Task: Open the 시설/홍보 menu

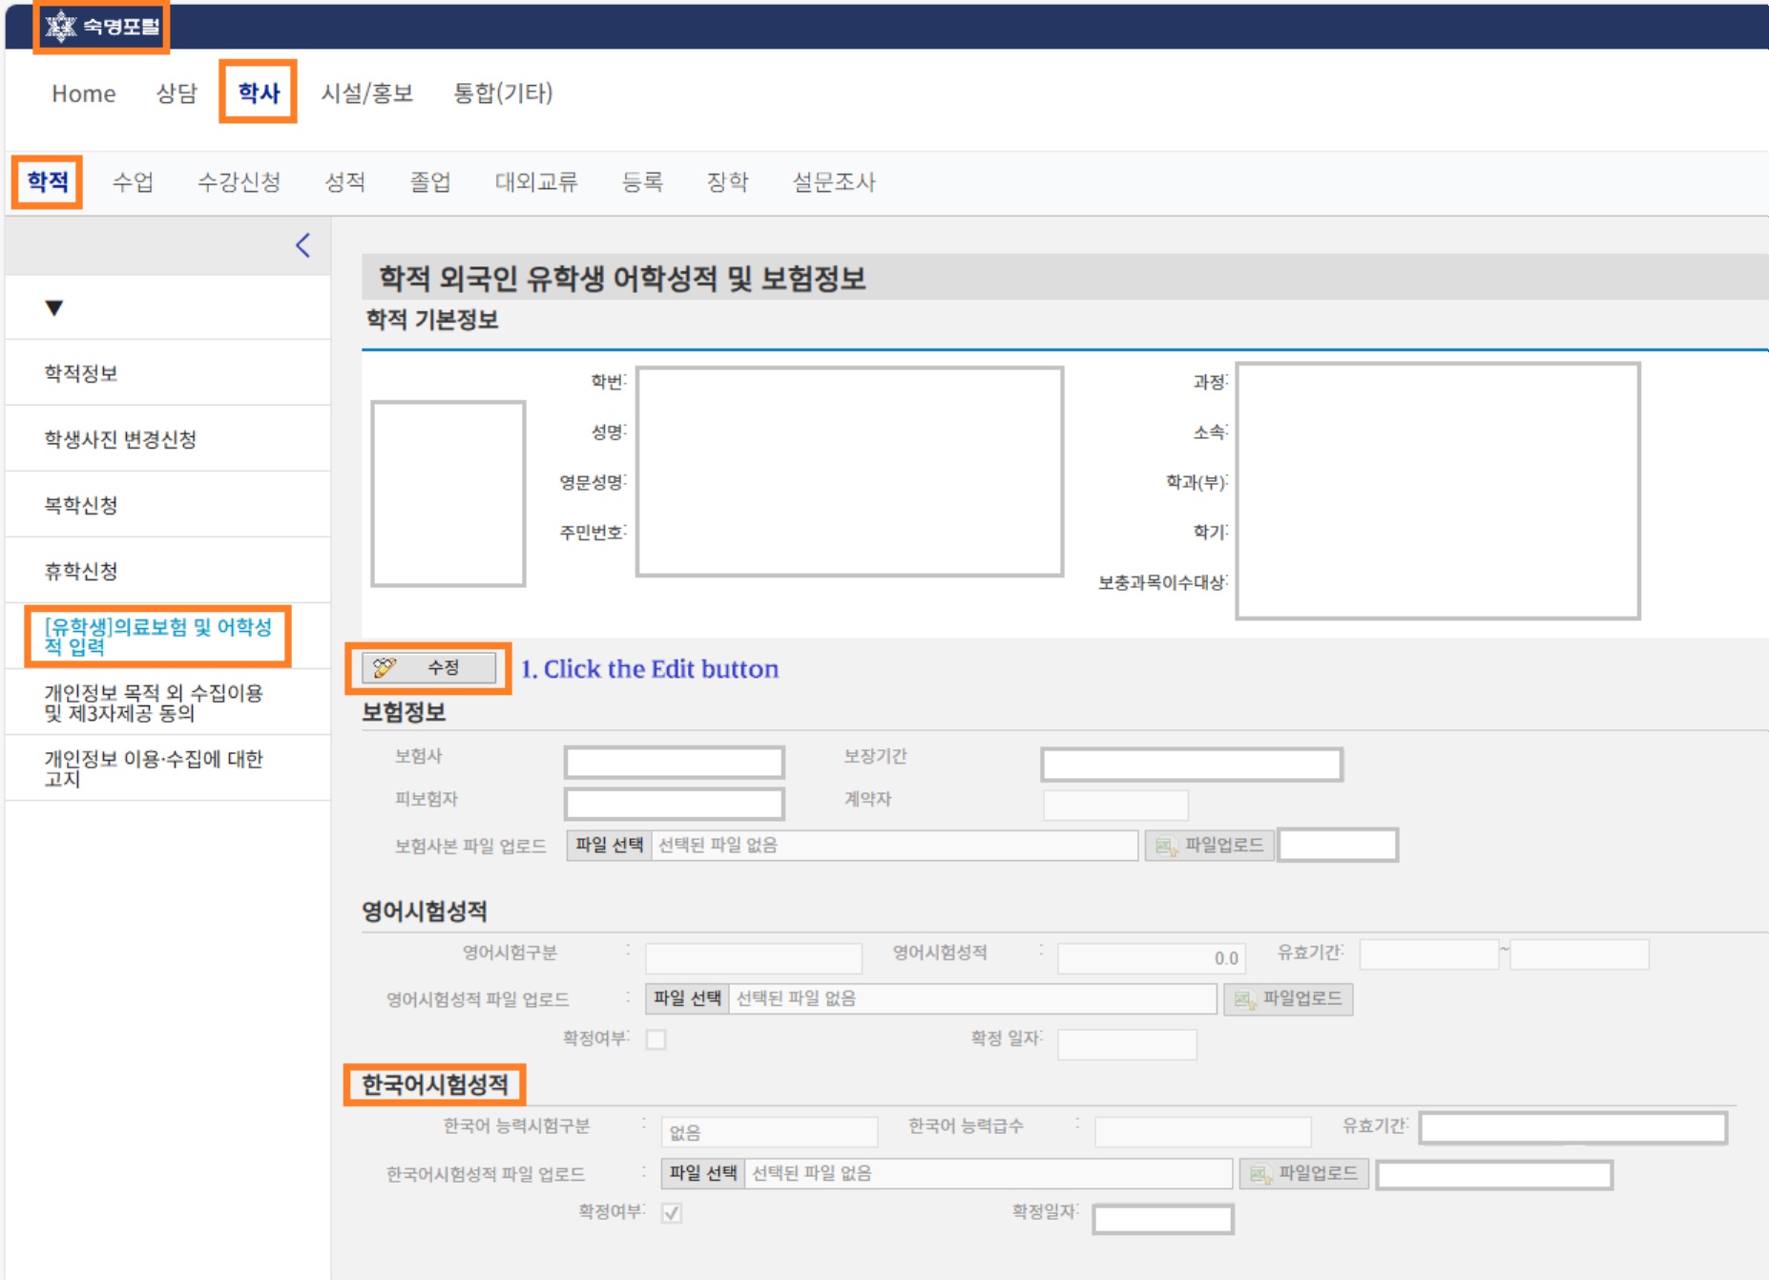Action: (x=366, y=93)
